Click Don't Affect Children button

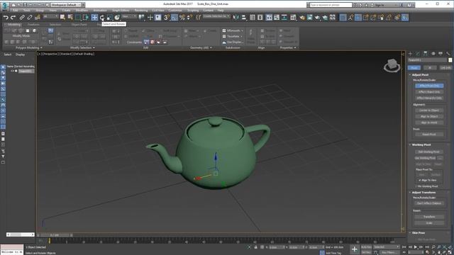[429, 203]
